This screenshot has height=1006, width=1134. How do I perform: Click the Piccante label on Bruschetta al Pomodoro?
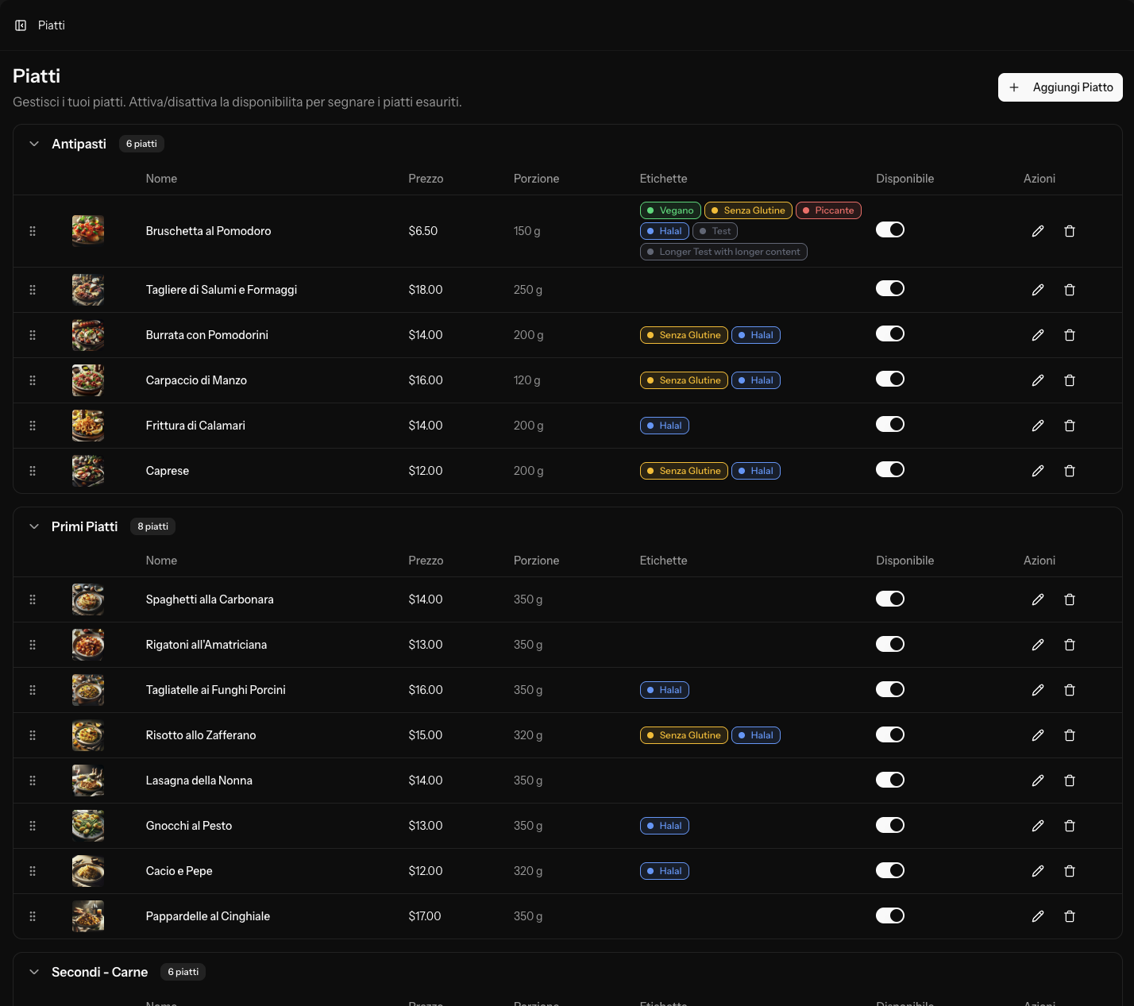[828, 210]
